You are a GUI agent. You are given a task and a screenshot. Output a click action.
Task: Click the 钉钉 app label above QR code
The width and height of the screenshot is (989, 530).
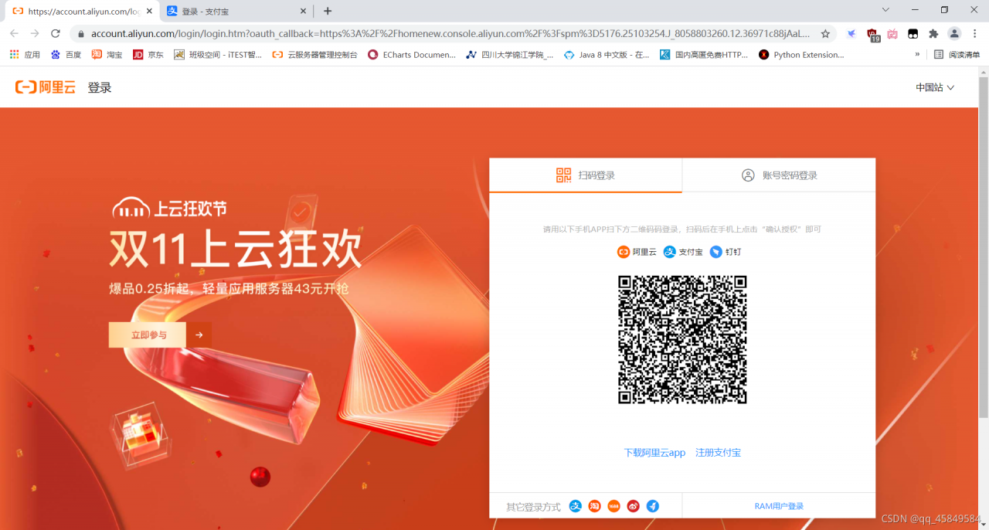click(x=726, y=252)
